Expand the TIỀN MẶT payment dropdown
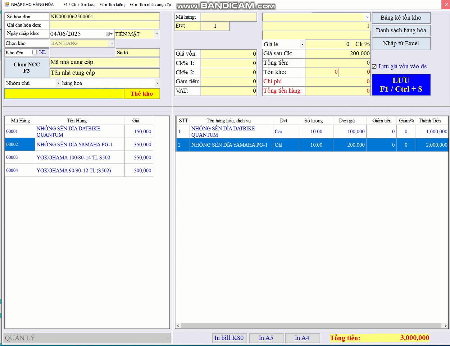450x346 pixels. 157,34
